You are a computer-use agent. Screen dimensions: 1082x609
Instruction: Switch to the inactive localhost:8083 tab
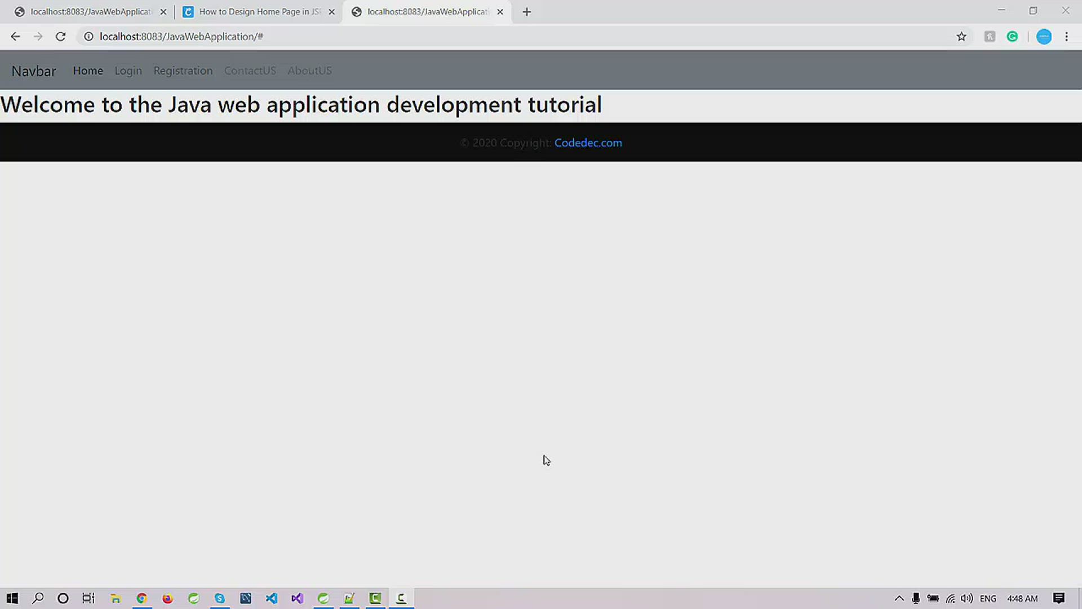pos(90,12)
